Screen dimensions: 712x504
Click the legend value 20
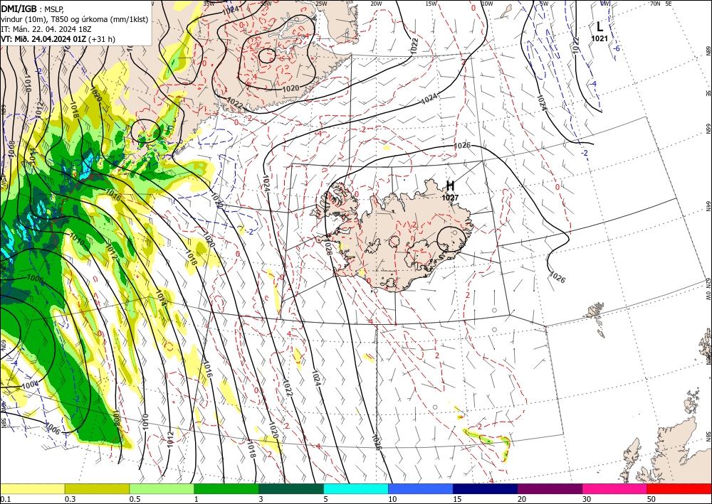[522, 499]
